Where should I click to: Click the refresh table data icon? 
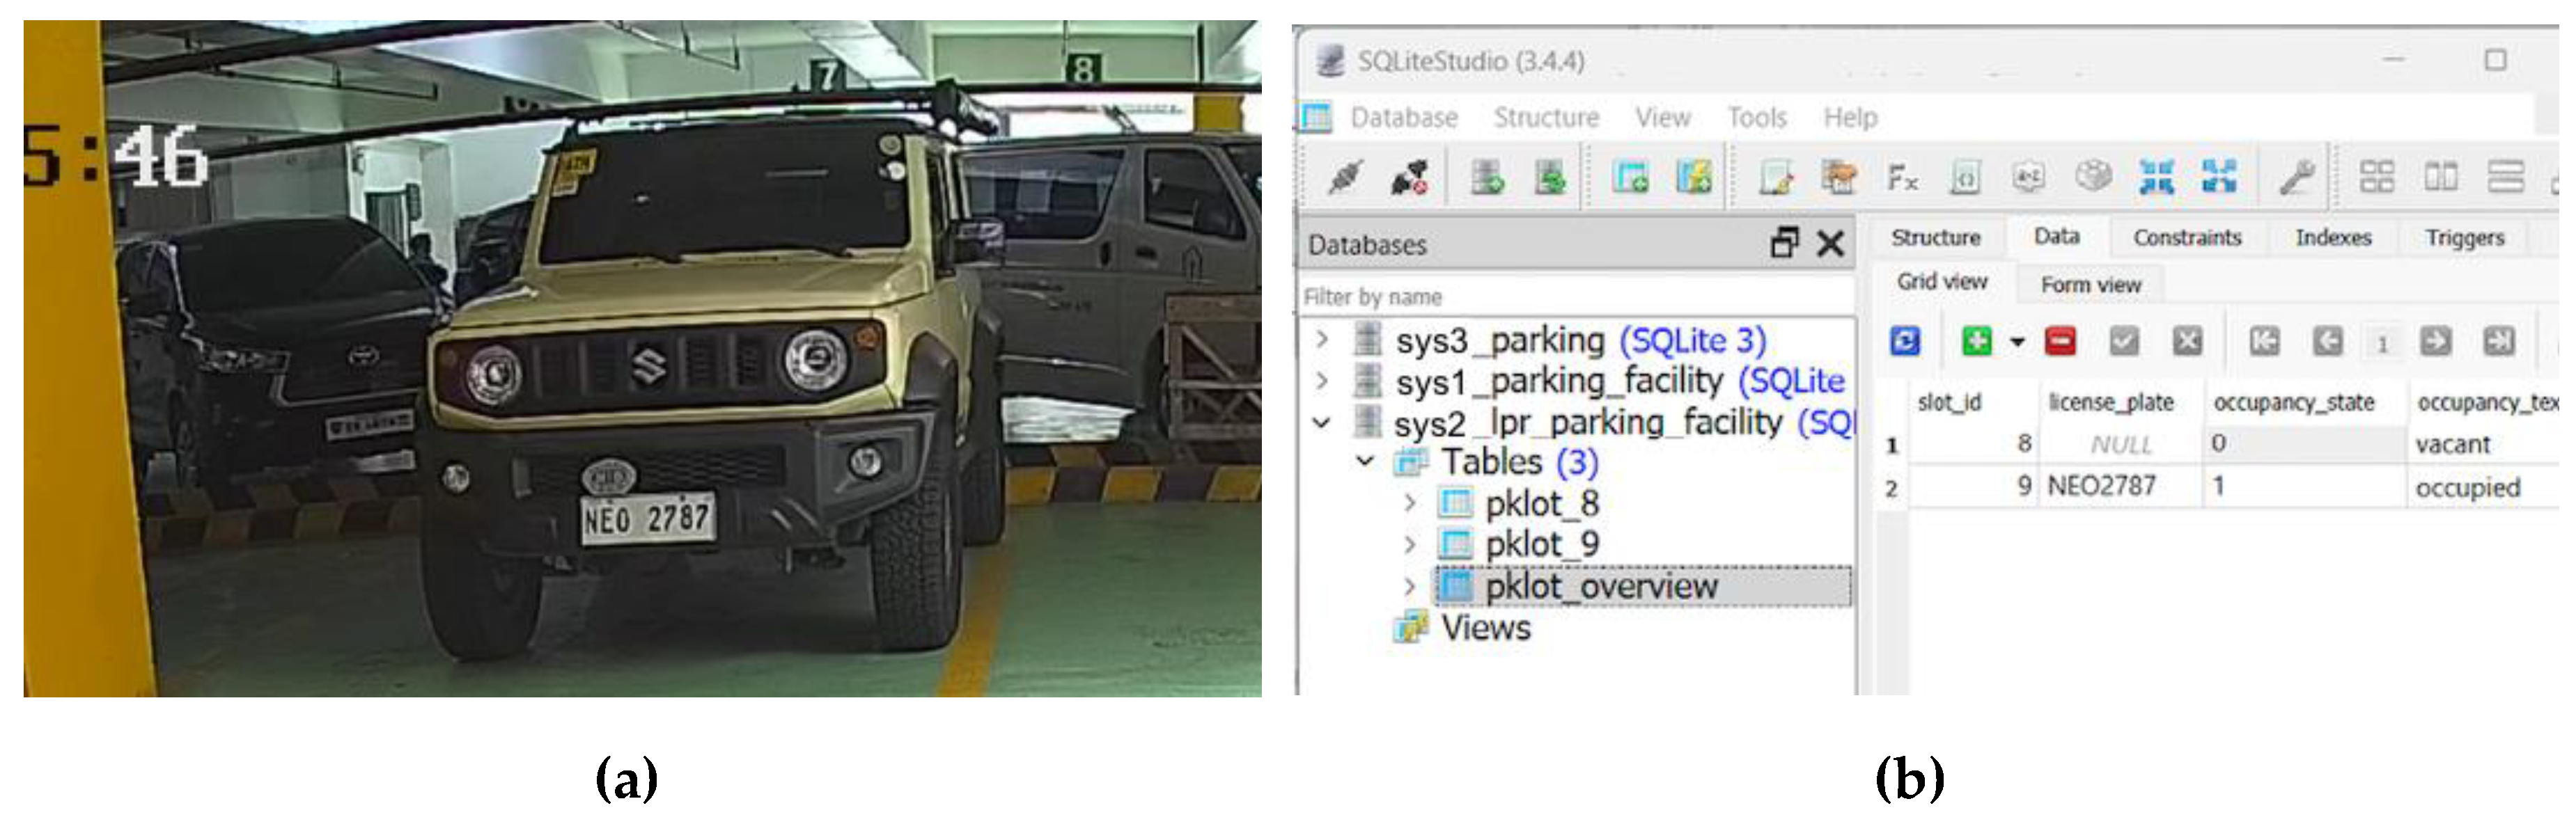click(1905, 342)
